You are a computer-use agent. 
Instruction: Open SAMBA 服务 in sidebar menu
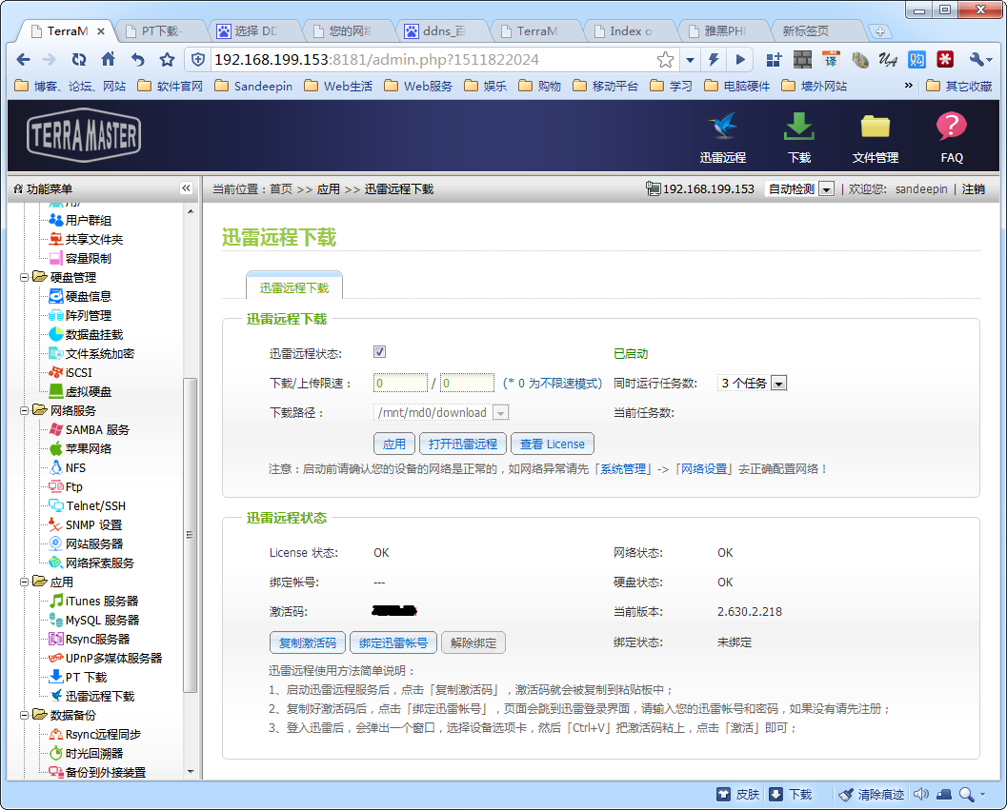pyautogui.click(x=96, y=430)
